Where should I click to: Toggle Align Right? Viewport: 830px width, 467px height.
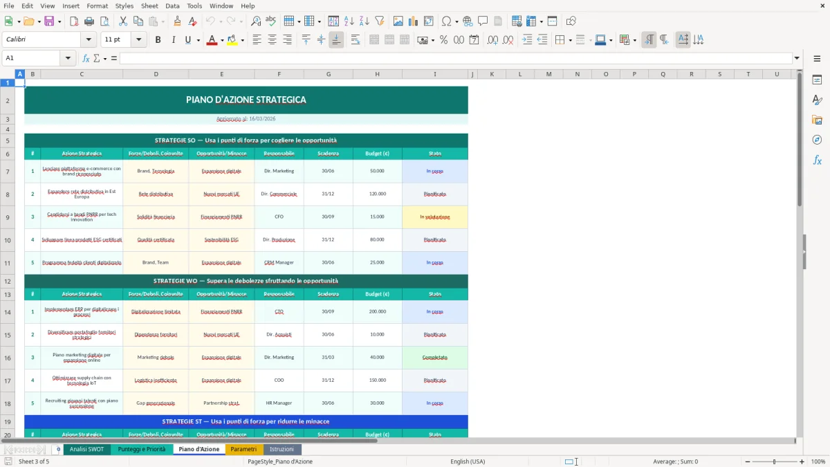288,40
